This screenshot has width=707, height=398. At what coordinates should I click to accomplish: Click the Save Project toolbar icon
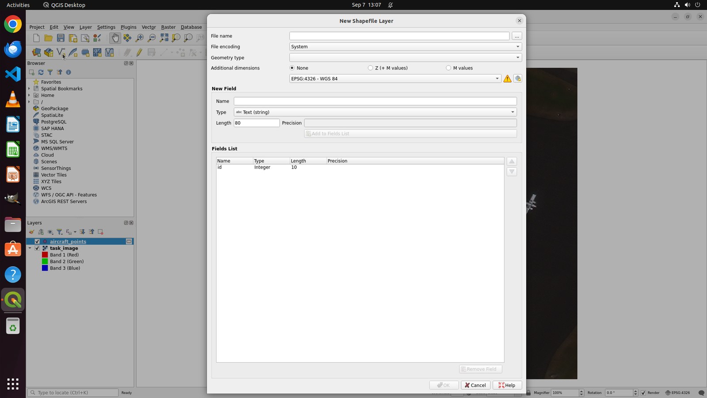(x=61, y=38)
